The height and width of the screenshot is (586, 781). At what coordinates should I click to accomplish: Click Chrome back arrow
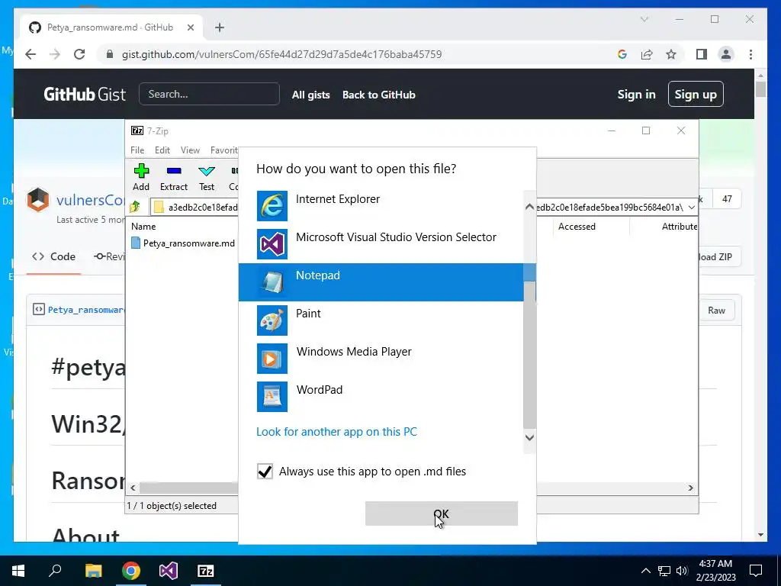pyautogui.click(x=31, y=54)
